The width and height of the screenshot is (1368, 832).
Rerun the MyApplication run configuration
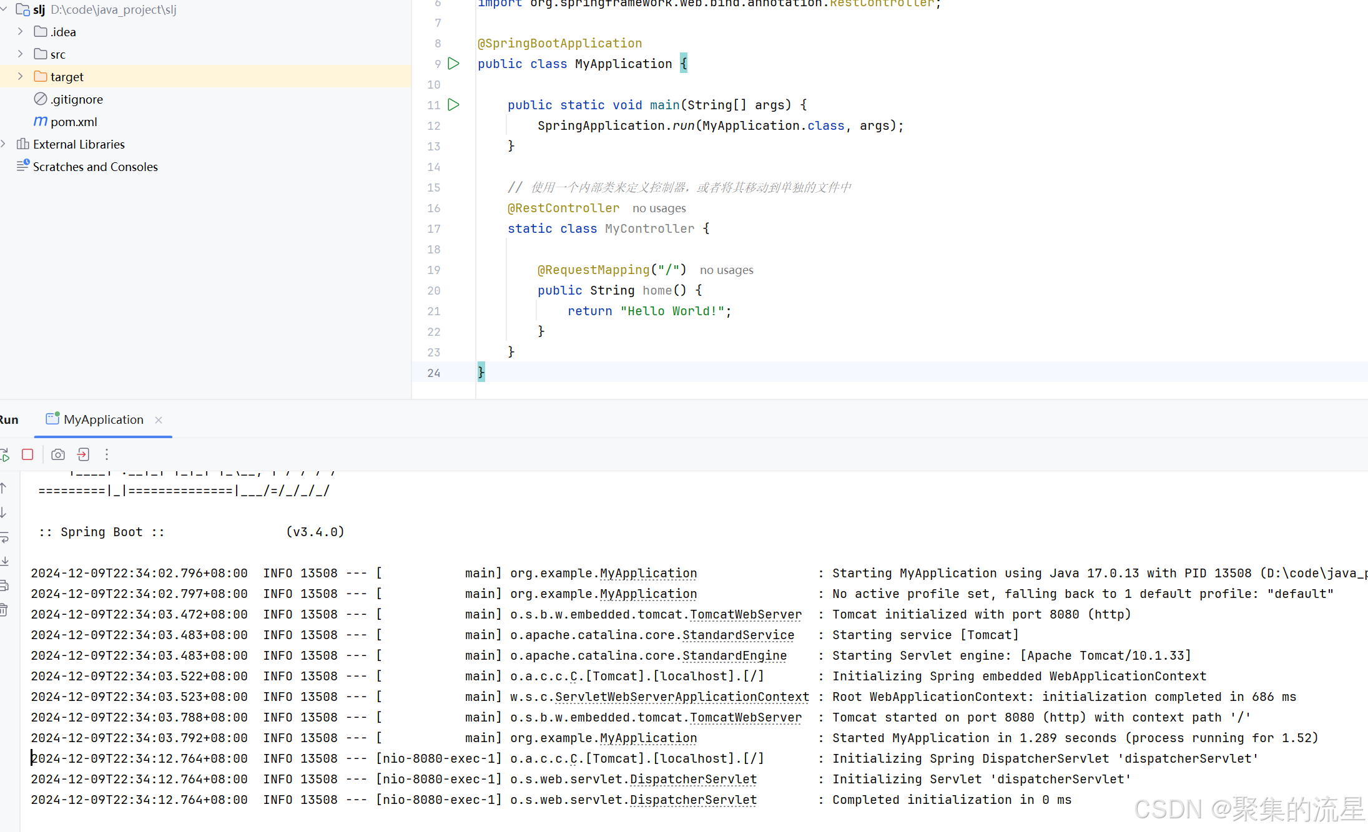point(5,454)
